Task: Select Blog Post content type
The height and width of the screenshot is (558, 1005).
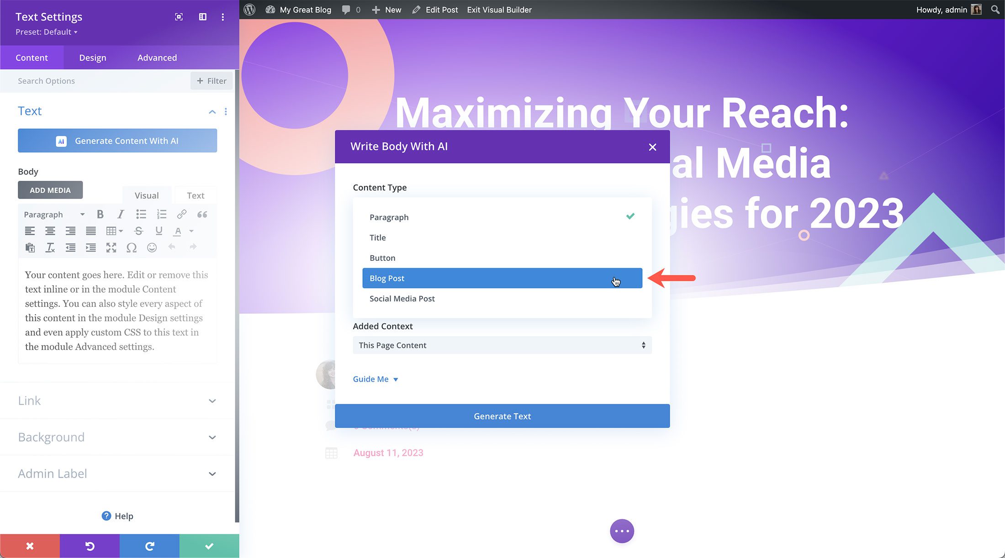Action: tap(503, 278)
